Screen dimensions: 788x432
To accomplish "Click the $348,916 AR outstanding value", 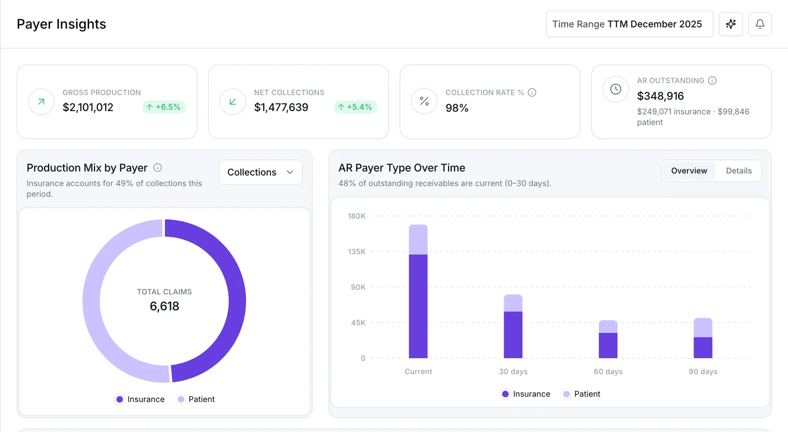I will (660, 96).
